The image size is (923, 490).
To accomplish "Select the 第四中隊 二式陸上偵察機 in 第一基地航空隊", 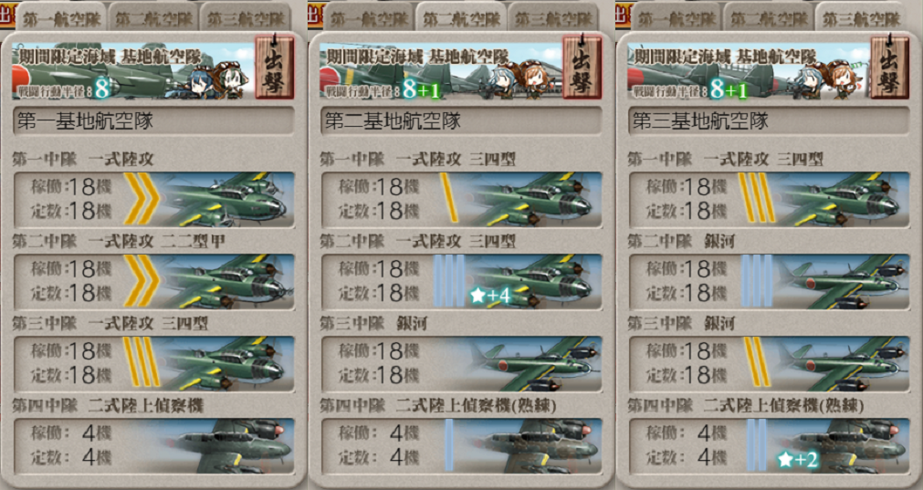I will tap(153, 446).
